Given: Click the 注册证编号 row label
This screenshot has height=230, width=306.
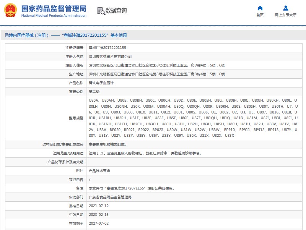Looking at the screenshot, I should point(74,48).
